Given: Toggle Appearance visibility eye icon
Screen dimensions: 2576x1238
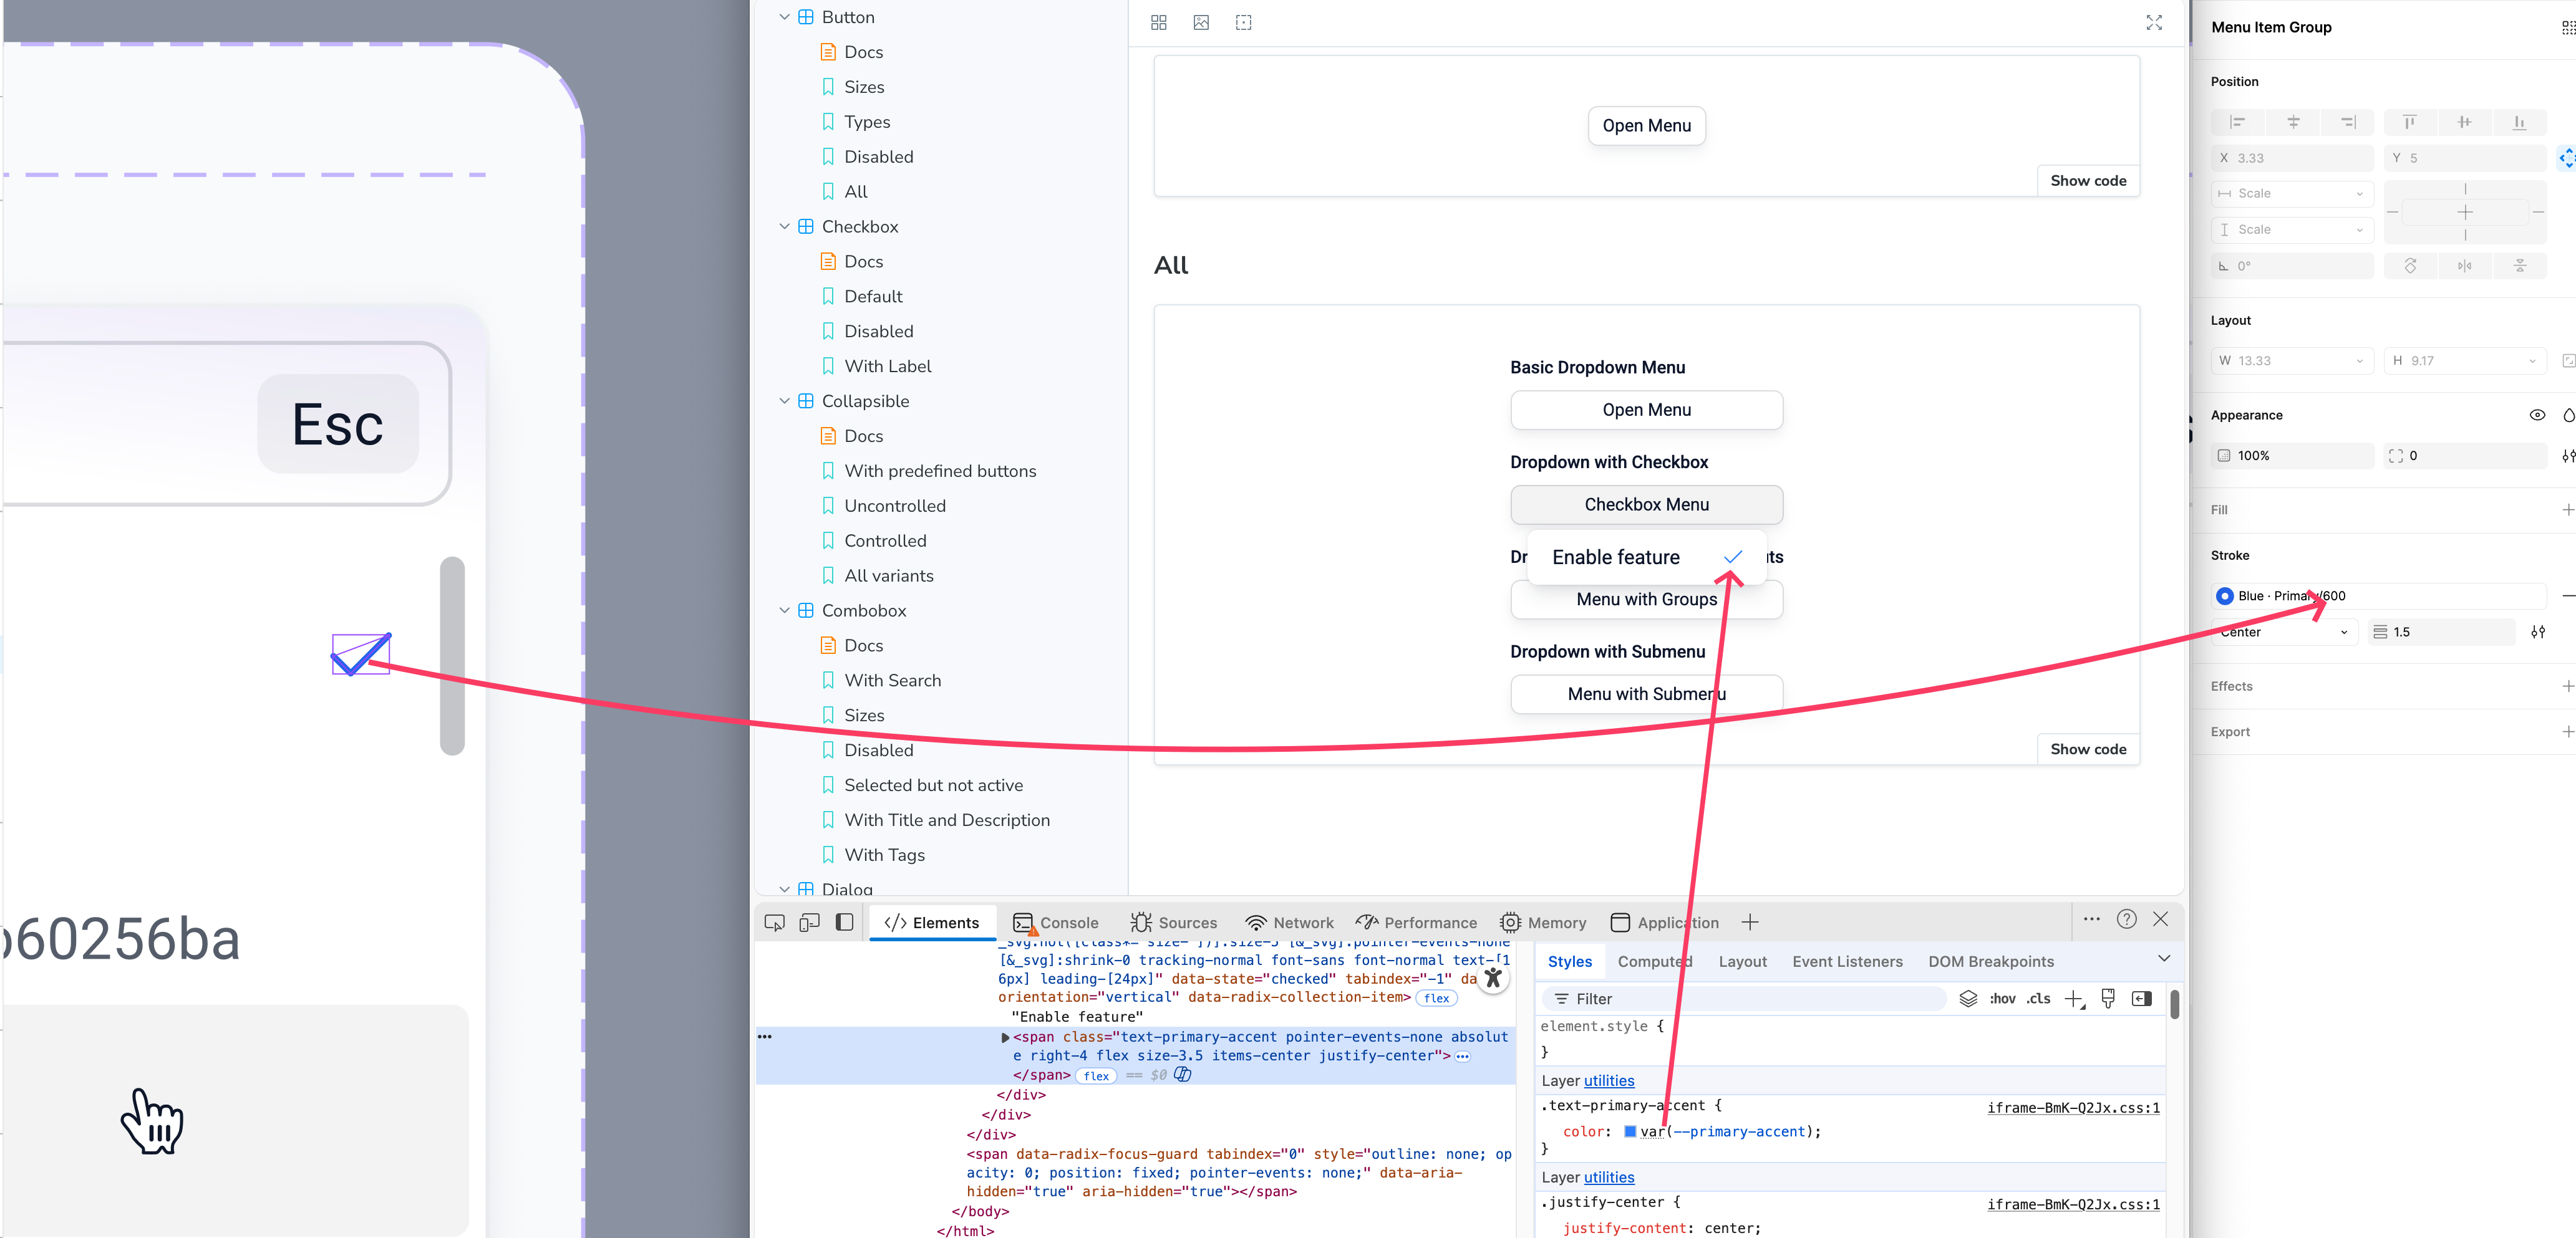Looking at the screenshot, I should pyautogui.click(x=2537, y=415).
